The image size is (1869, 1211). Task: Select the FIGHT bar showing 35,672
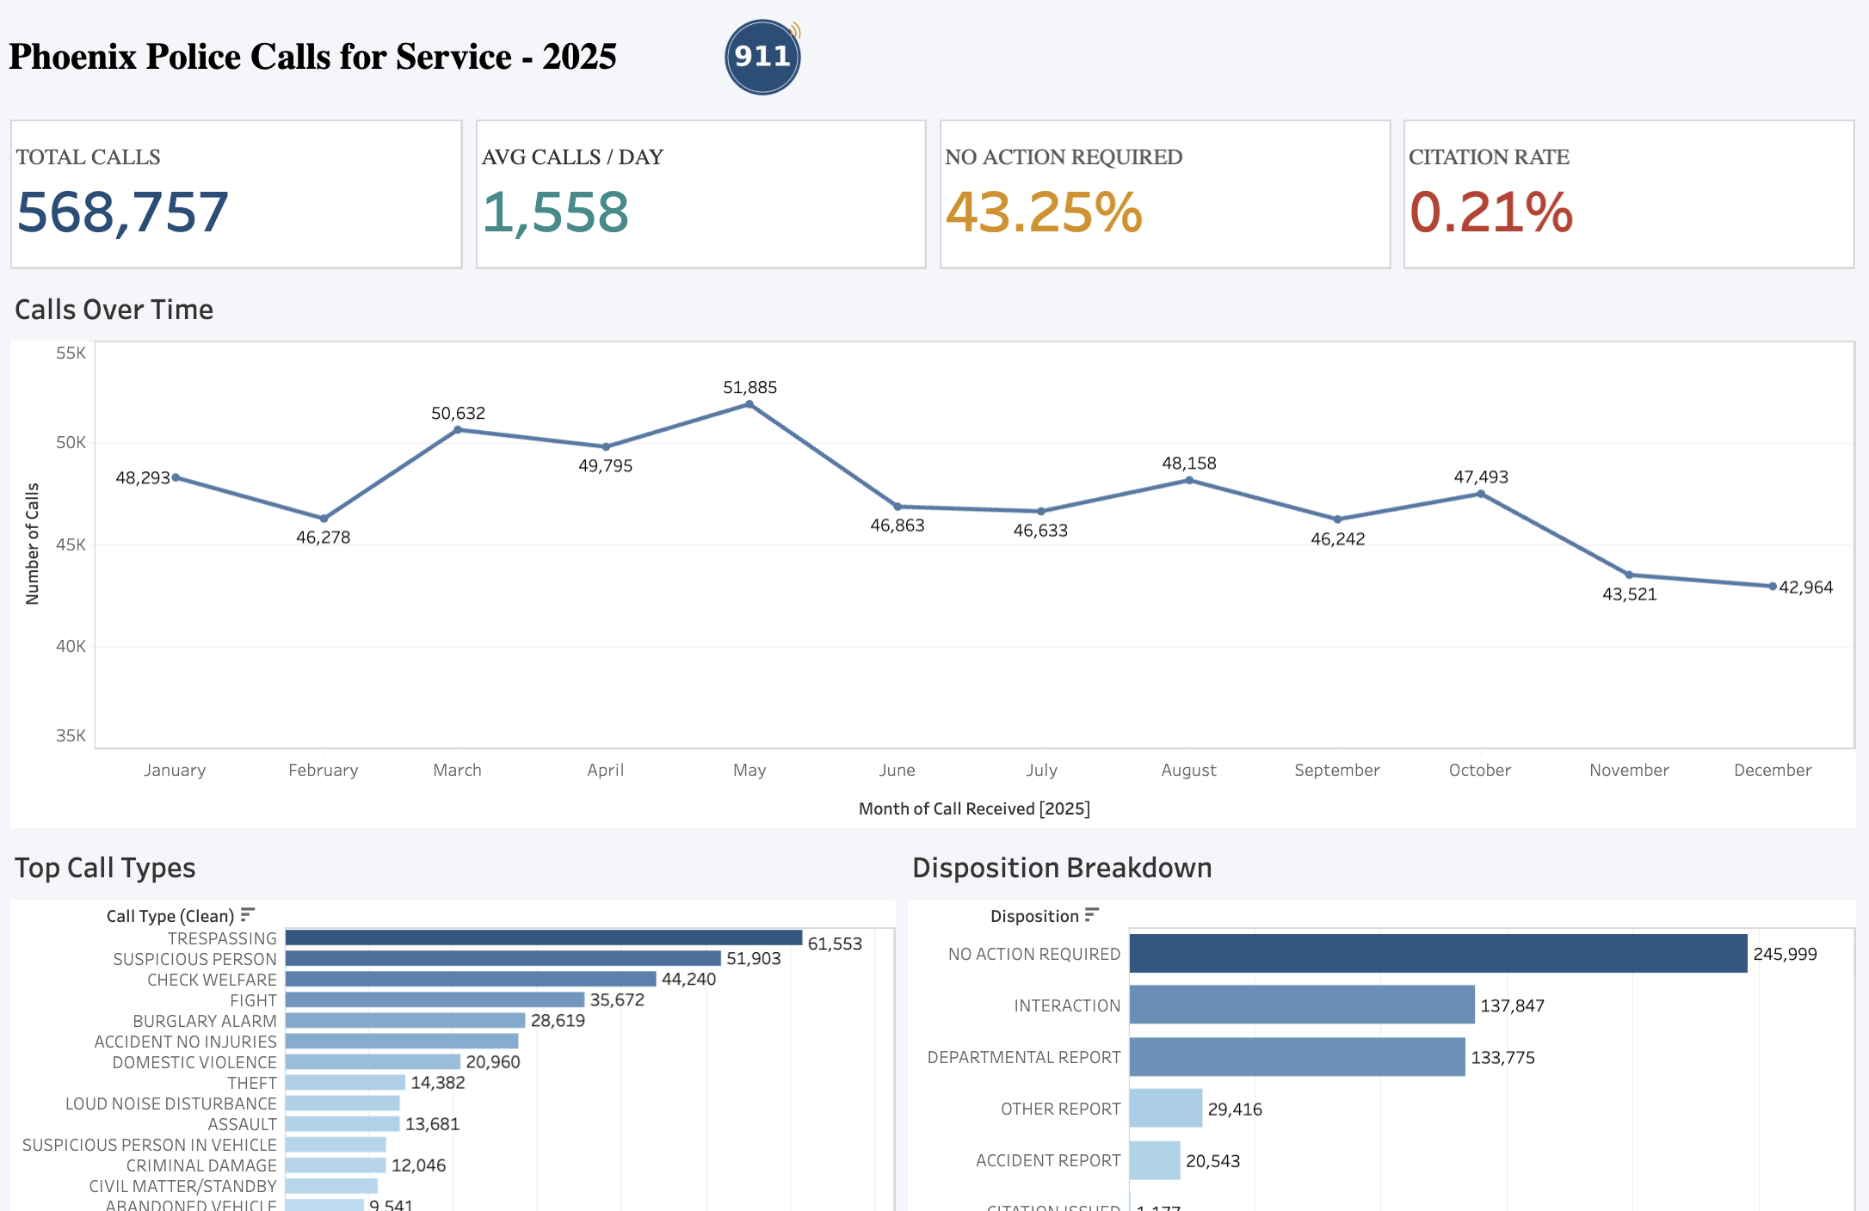[x=435, y=999]
